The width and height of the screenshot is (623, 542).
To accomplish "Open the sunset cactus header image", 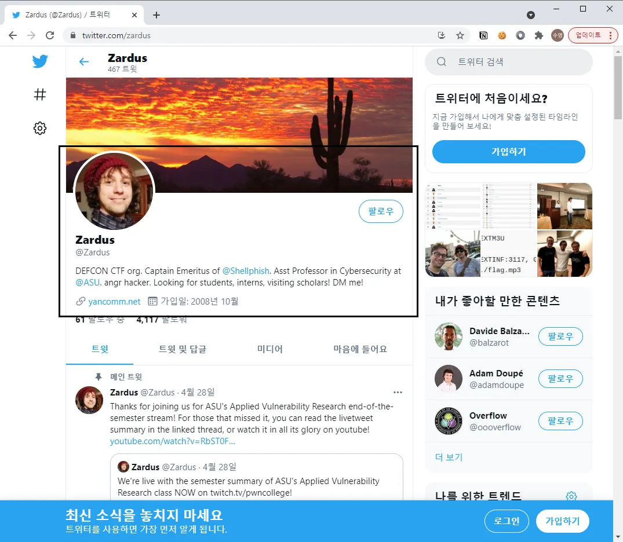I will (x=239, y=135).
